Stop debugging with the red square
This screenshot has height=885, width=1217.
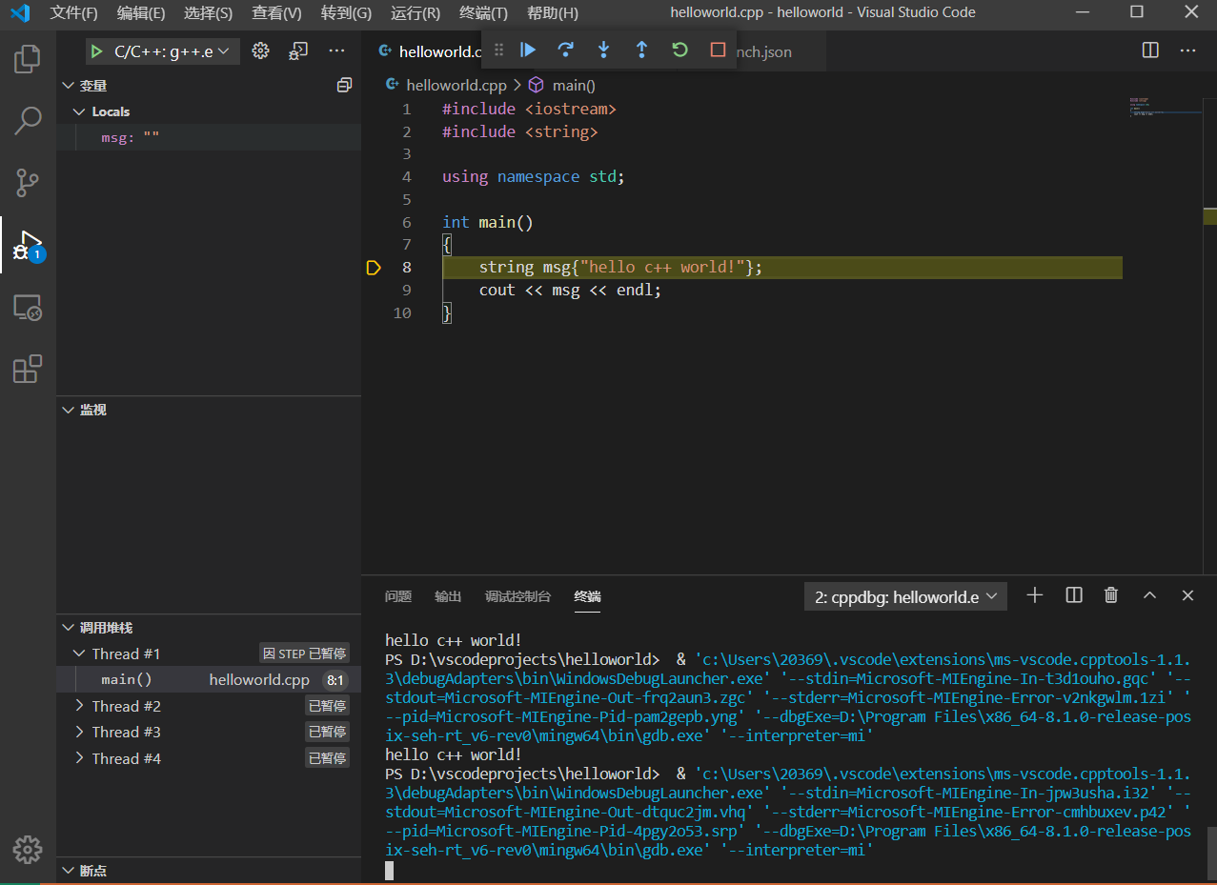(718, 50)
